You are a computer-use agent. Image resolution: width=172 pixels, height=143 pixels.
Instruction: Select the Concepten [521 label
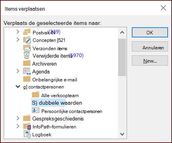49,40
